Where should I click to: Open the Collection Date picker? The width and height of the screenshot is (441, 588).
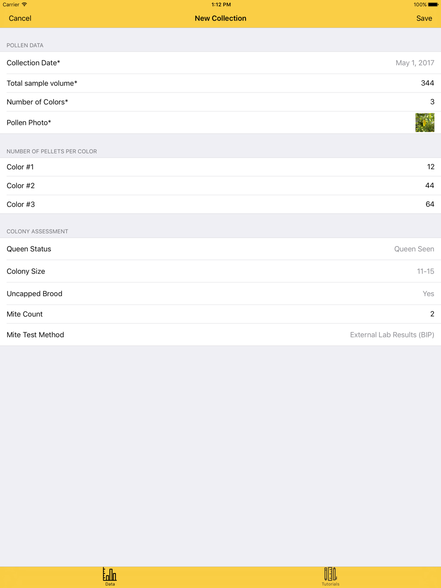pyautogui.click(x=414, y=63)
